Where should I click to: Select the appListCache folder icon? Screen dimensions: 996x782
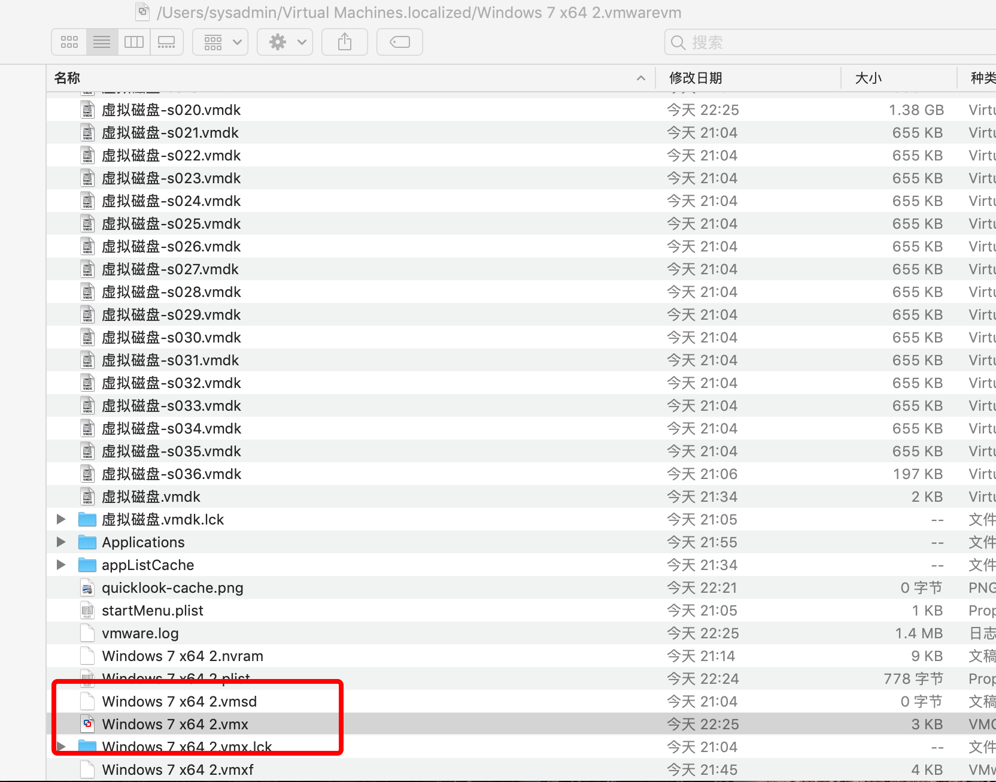tap(87, 565)
